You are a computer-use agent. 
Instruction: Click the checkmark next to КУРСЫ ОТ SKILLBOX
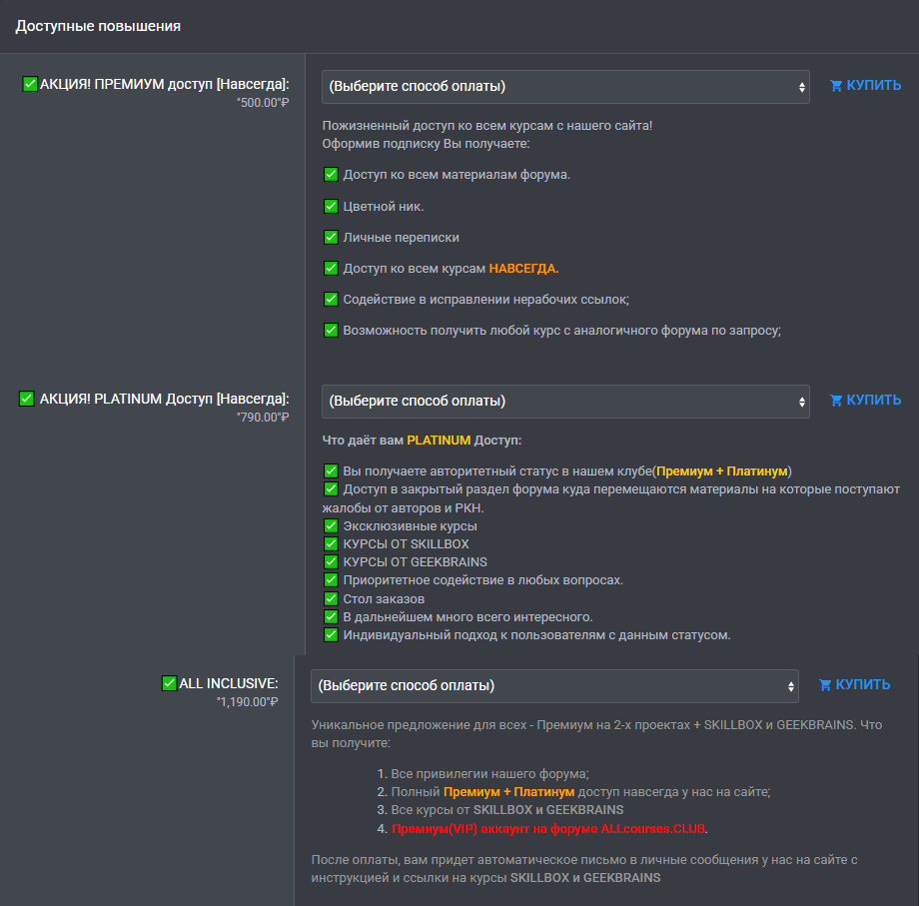[331, 543]
